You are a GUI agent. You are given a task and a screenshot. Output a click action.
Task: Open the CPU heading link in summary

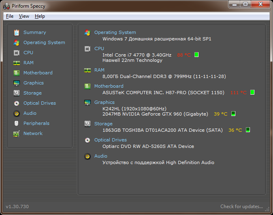99,48
